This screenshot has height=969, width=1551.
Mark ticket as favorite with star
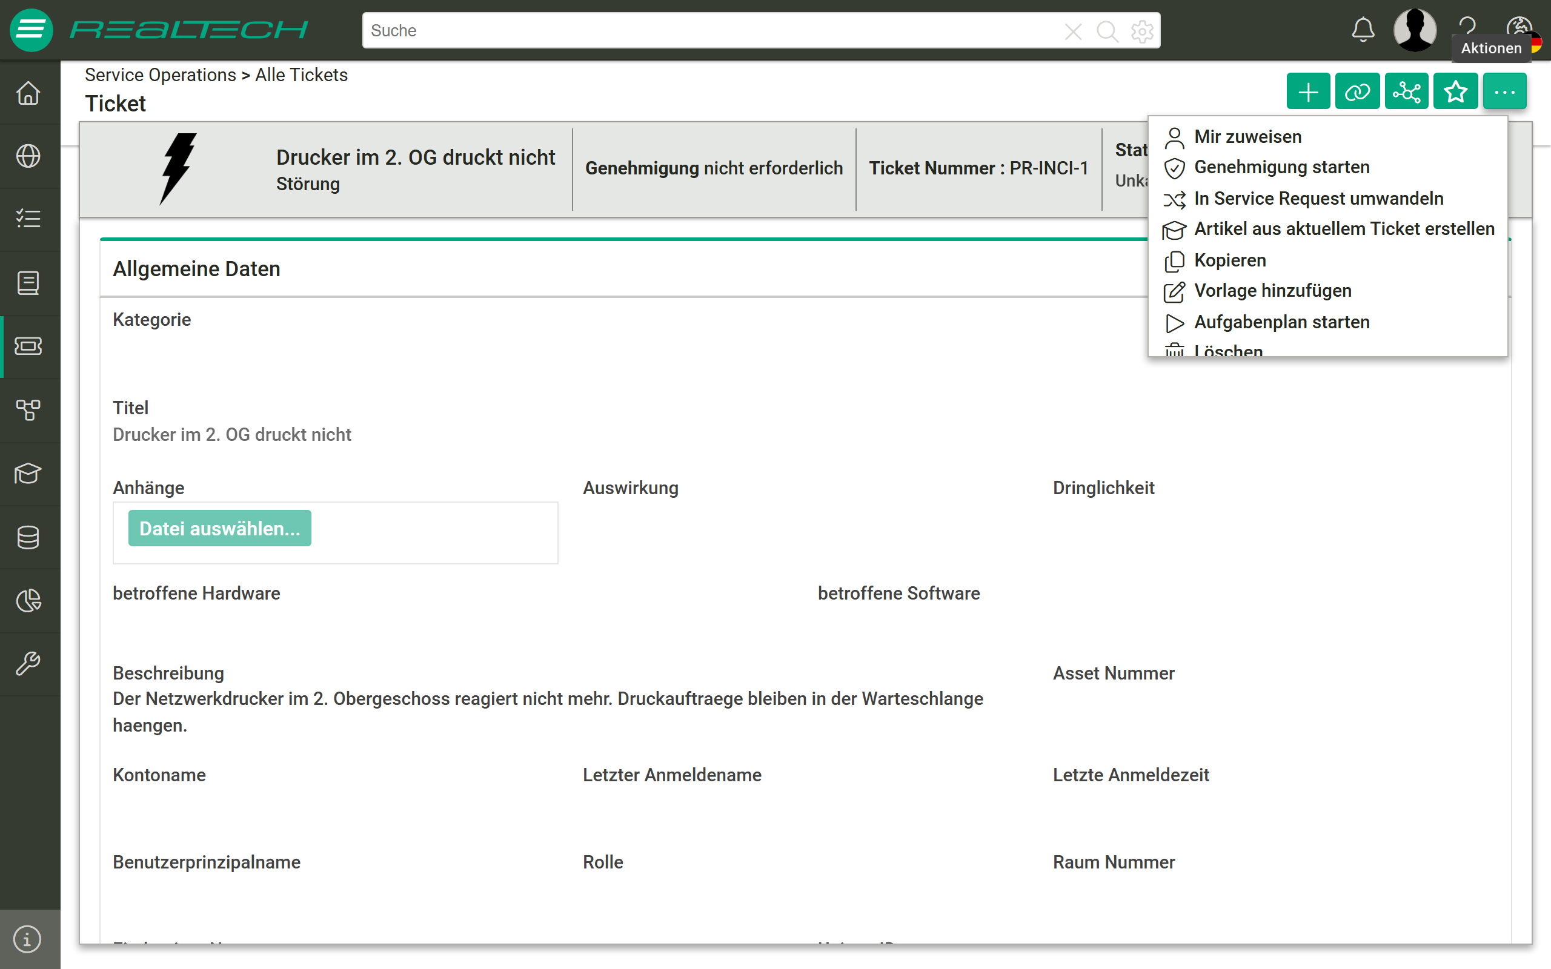tap(1455, 91)
